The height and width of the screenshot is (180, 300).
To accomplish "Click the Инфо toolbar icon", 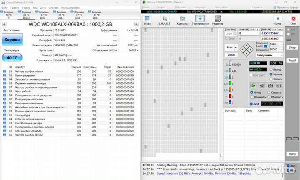I will pos(147,20).
